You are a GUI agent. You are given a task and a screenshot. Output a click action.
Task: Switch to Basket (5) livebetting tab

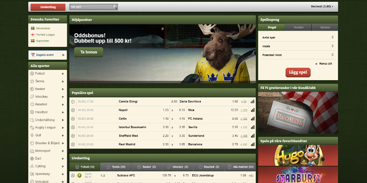147,167
